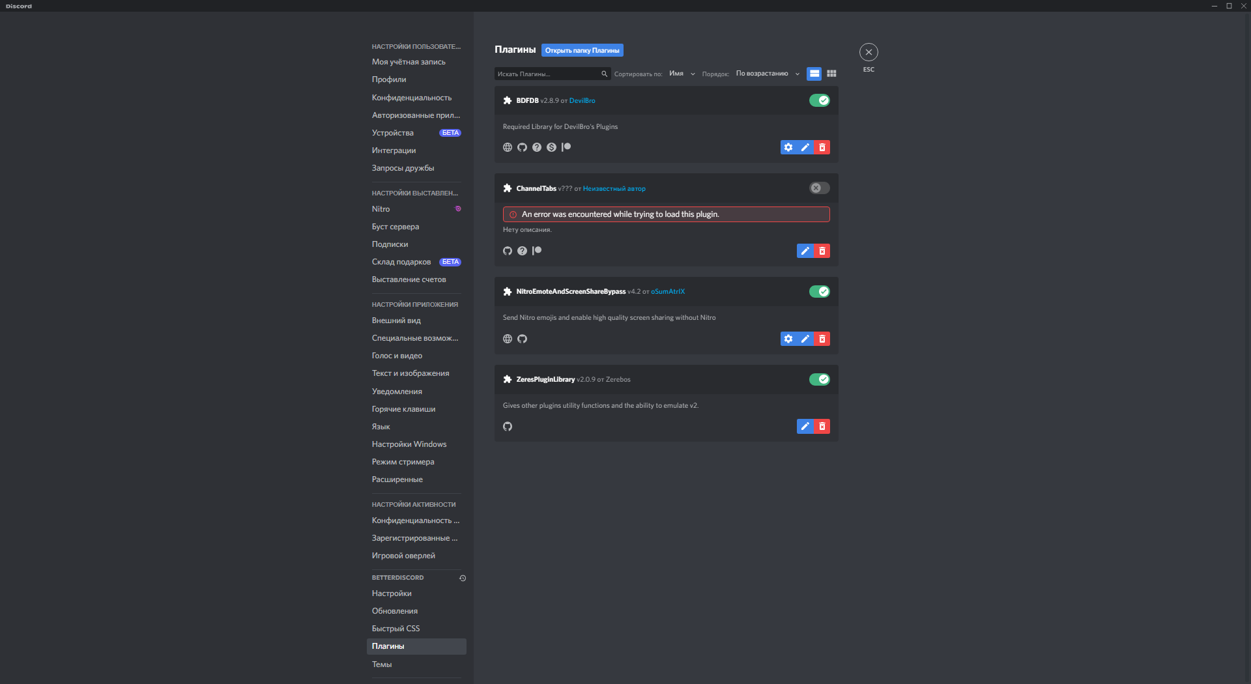Open BetterDiscord Темы page
The width and height of the screenshot is (1251, 684).
[x=416, y=664]
